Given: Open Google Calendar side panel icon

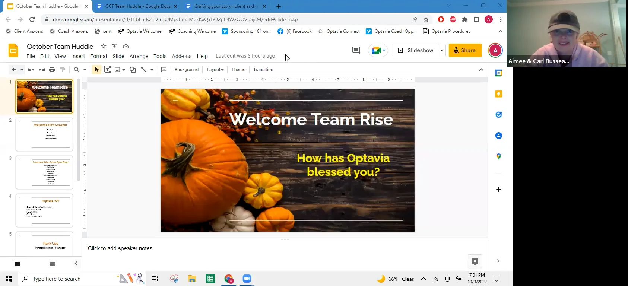Looking at the screenshot, I should (498, 73).
